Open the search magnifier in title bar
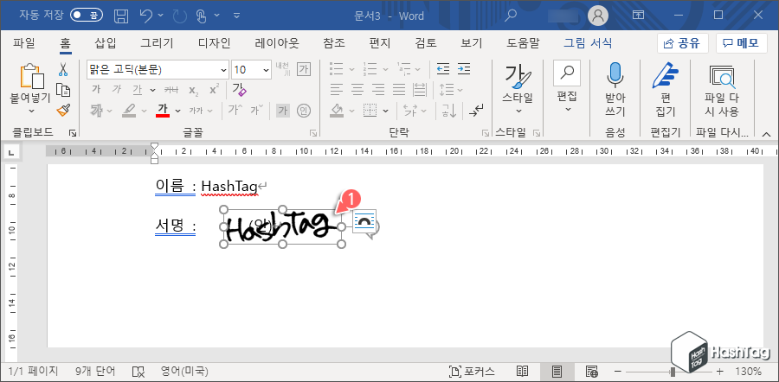This screenshot has width=779, height=382. coord(510,16)
